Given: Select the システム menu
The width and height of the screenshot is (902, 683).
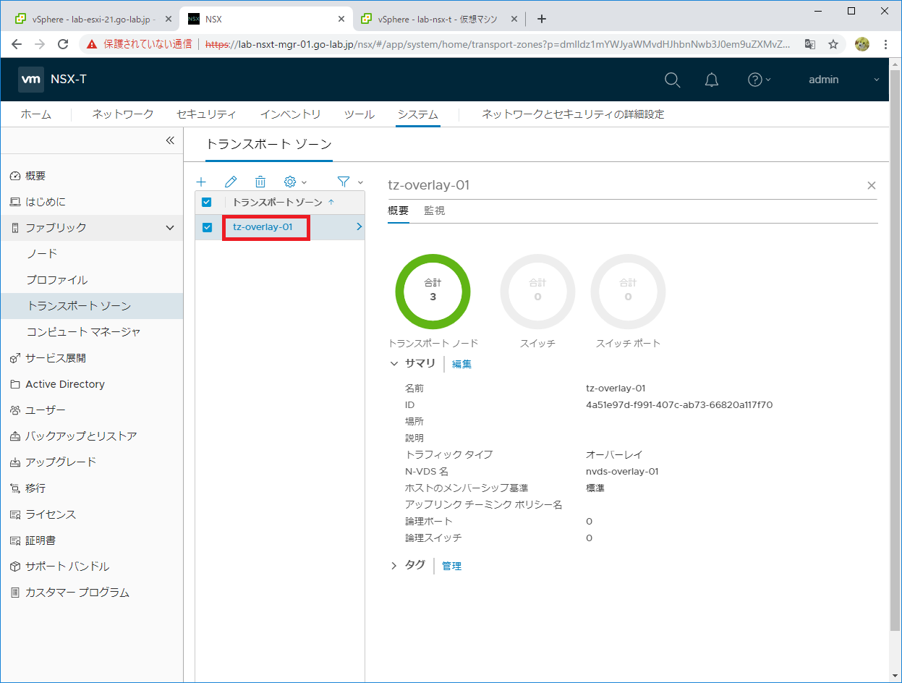Looking at the screenshot, I should pyautogui.click(x=417, y=114).
